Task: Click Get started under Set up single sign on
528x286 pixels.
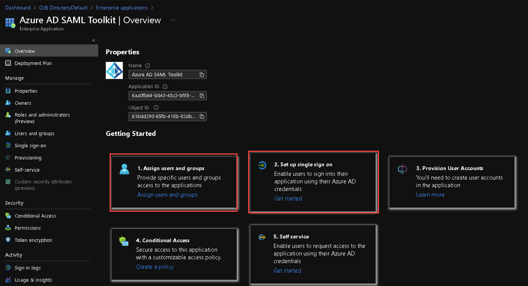Action: click(288, 199)
